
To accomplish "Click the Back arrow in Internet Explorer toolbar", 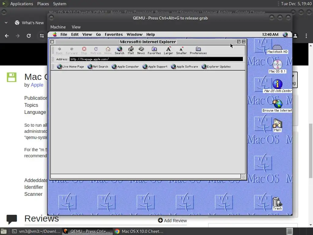I will [x=59, y=50].
